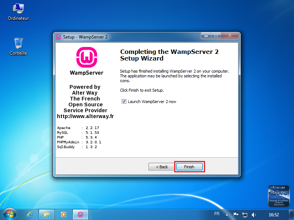The width and height of the screenshot is (294, 220).
Task: Open Windows Media Player from the taskbar
Action: pos(63,214)
